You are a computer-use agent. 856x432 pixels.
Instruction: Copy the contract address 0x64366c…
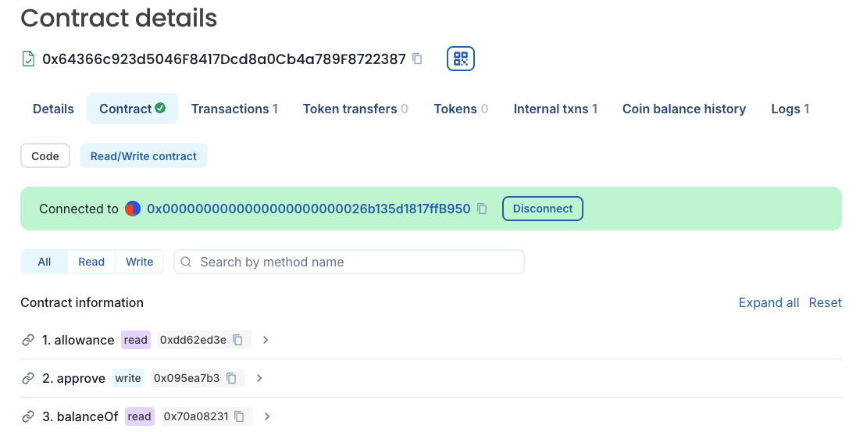pos(417,59)
